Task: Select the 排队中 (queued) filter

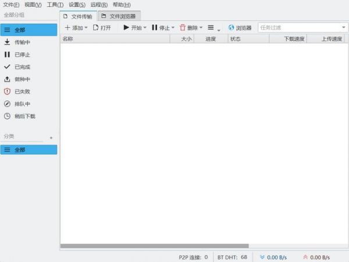Action: tap(22, 104)
